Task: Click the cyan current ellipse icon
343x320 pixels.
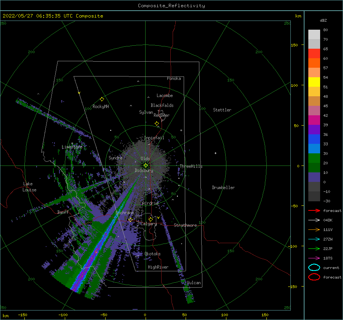Action: tap(314, 267)
